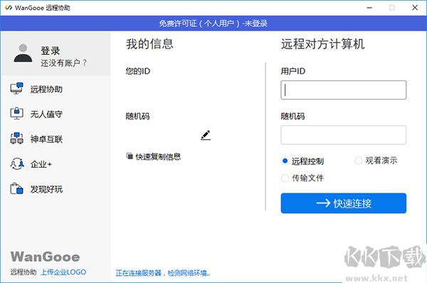
Task: Click the 远程对方计算机 heading
Action: (x=322, y=44)
